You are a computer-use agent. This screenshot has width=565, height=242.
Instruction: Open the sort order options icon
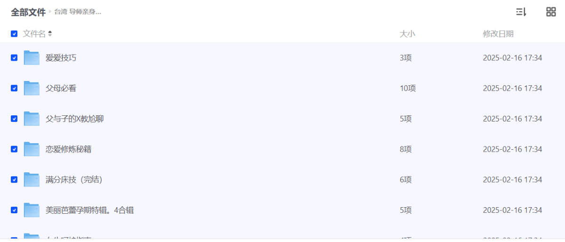[521, 12]
